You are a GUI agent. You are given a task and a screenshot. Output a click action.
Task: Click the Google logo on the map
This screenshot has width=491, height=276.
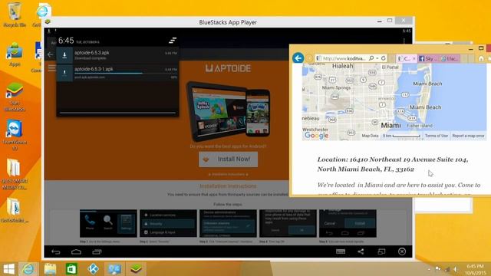[x=316, y=136]
